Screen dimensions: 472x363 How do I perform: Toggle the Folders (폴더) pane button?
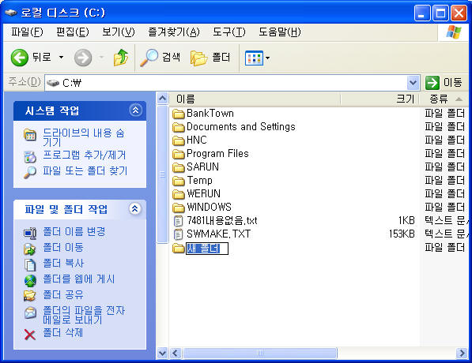[x=210, y=58]
